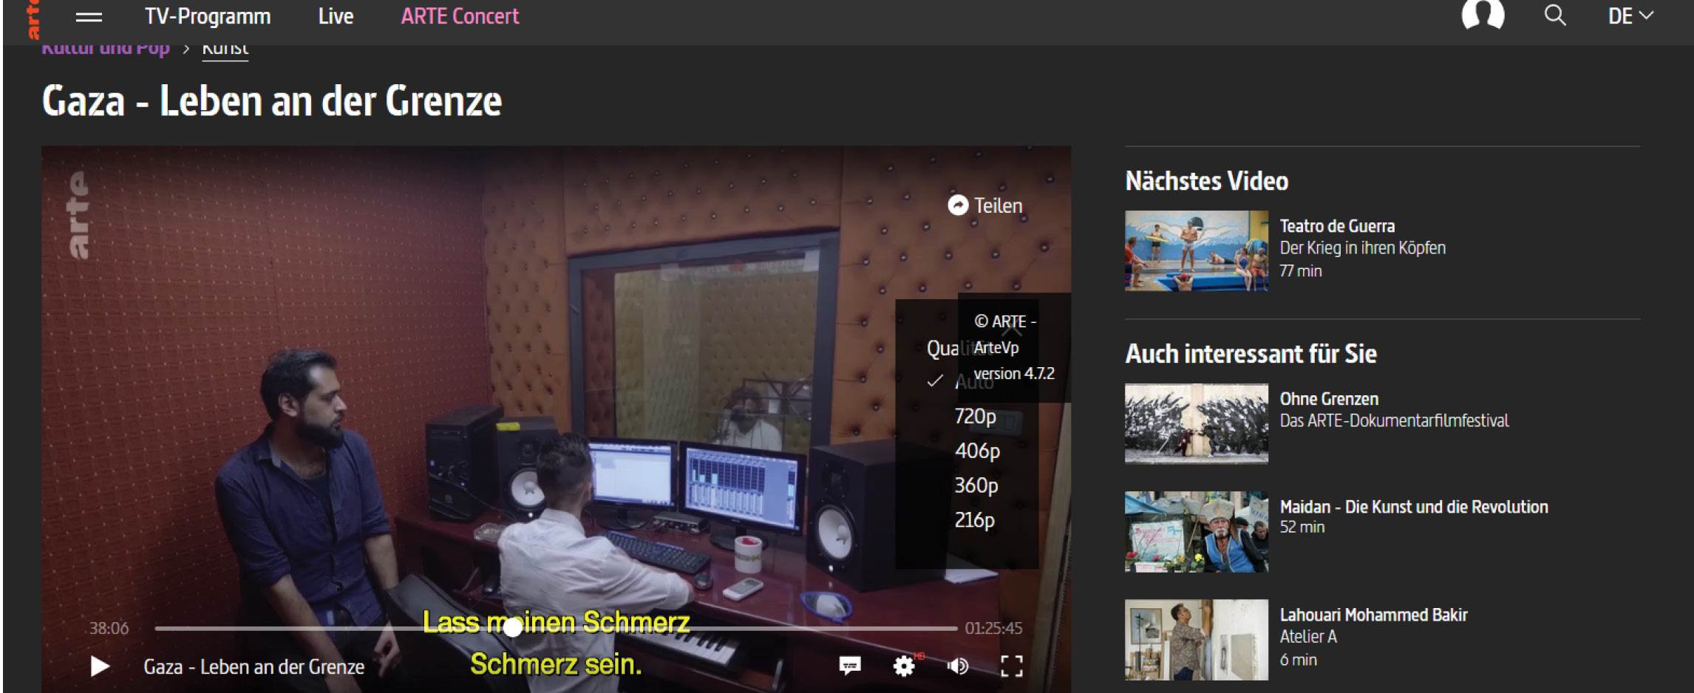Screen dimensions: 1694x693
Task: Click the settings gear icon in player
Action: click(x=903, y=666)
